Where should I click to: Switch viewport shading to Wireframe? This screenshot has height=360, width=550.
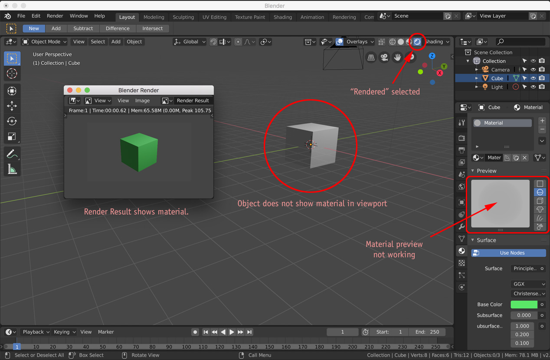tap(393, 42)
